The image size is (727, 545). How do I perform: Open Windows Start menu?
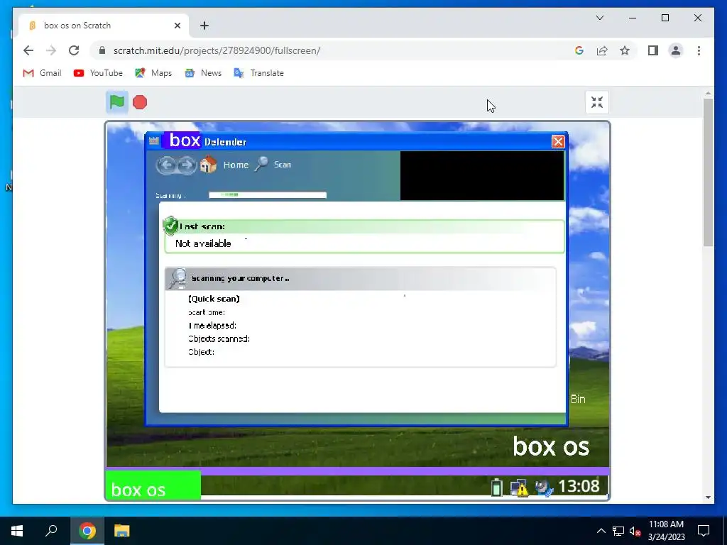click(x=17, y=531)
